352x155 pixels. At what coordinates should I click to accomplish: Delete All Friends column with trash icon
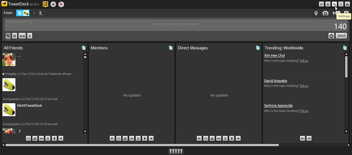pos(54,138)
